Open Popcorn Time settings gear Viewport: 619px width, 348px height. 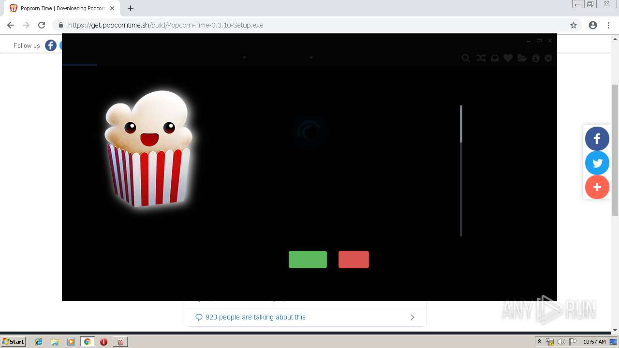[548, 58]
